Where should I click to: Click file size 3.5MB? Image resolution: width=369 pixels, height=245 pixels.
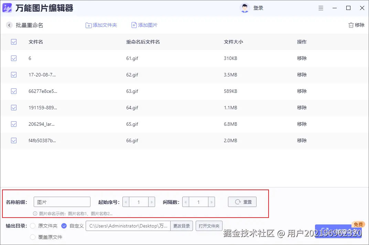coord(230,75)
